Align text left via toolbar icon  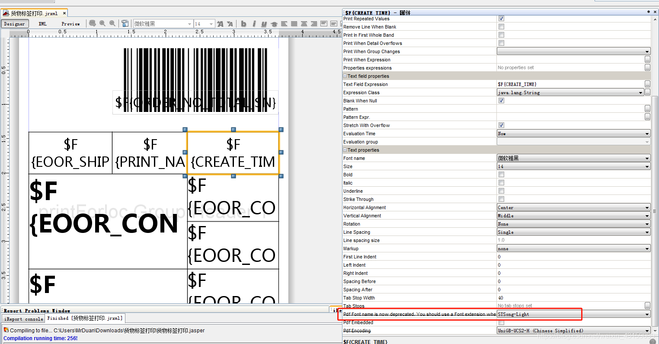click(284, 24)
